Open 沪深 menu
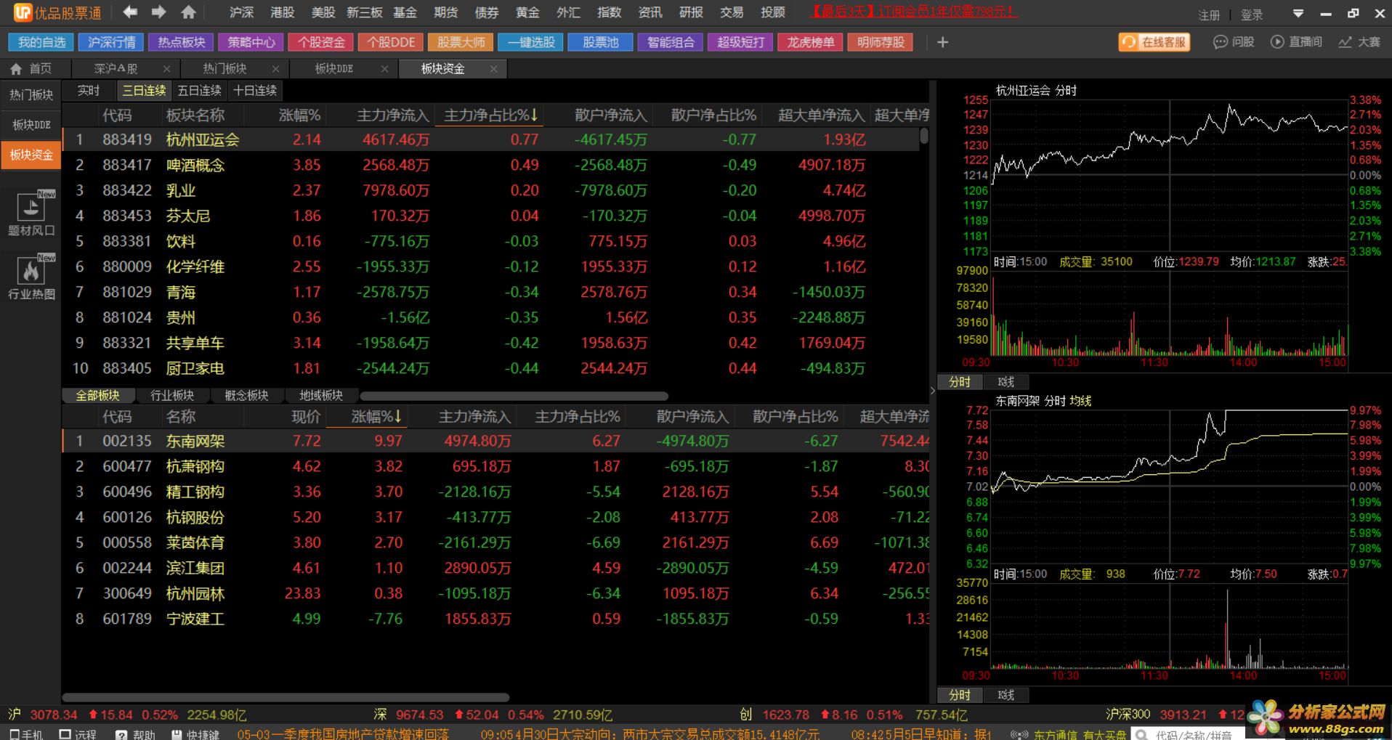 (x=242, y=12)
